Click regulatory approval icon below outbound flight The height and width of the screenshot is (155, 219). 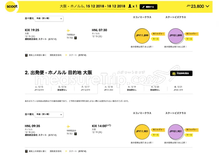[x=26, y=55]
